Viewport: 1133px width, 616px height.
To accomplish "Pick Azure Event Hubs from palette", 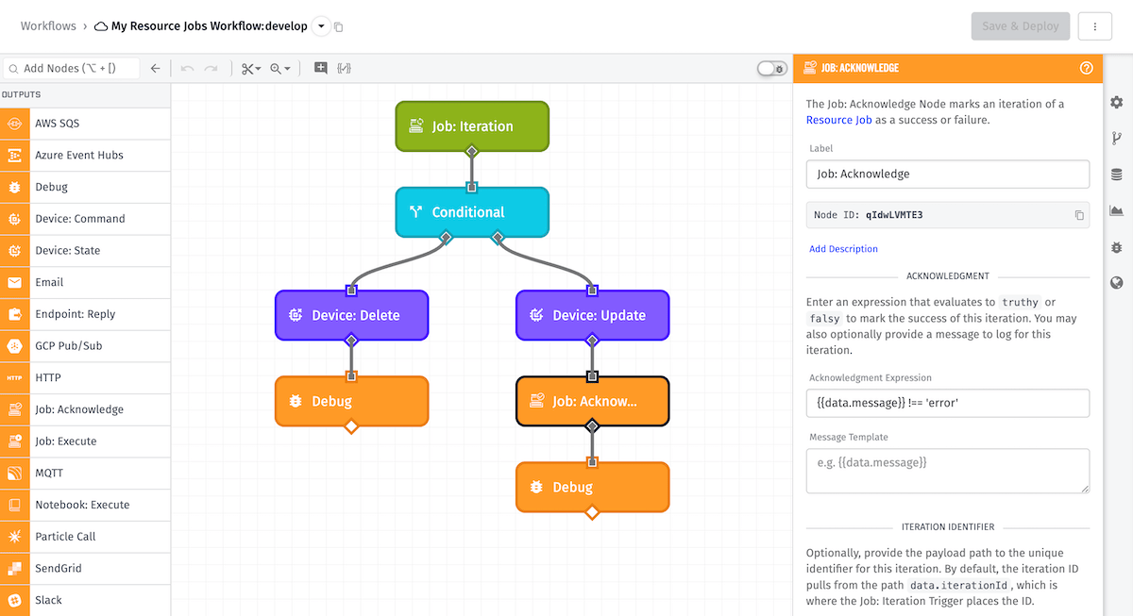I will click(85, 156).
